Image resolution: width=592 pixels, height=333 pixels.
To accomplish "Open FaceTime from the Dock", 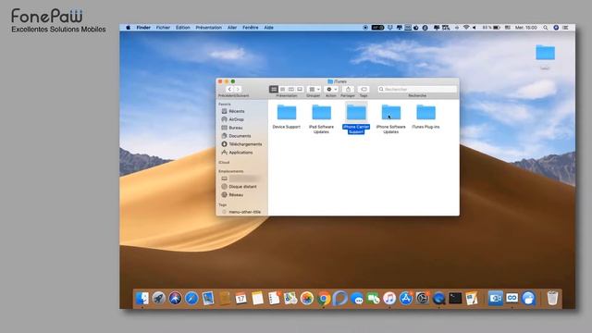I will (373, 298).
